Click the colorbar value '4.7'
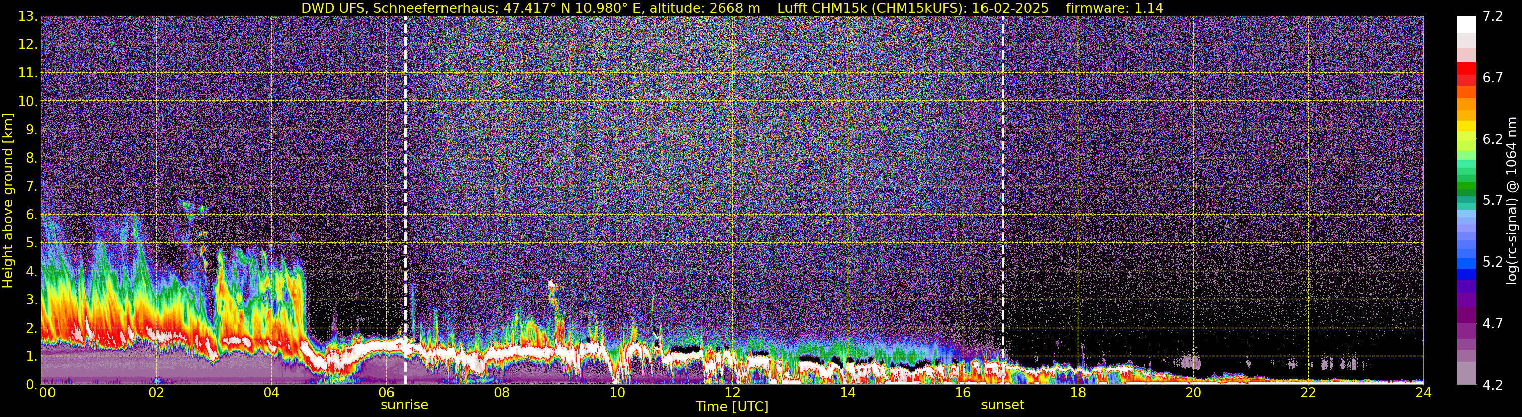 1493,324
